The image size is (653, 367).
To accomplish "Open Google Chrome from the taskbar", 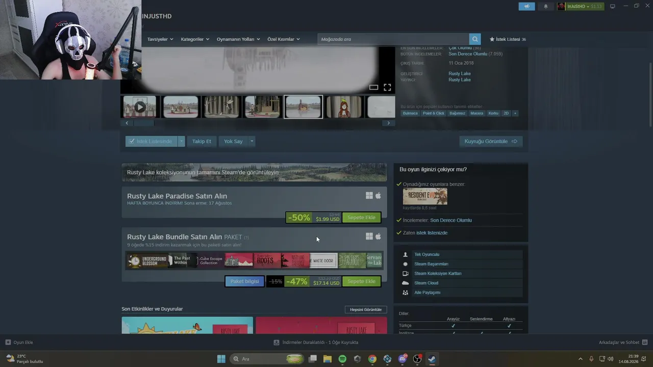I will (x=372, y=359).
